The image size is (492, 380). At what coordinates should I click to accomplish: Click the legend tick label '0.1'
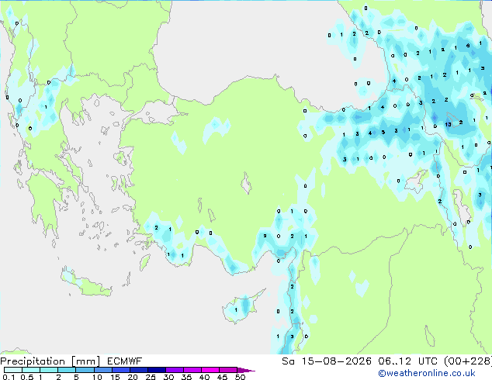(x=9, y=377)
